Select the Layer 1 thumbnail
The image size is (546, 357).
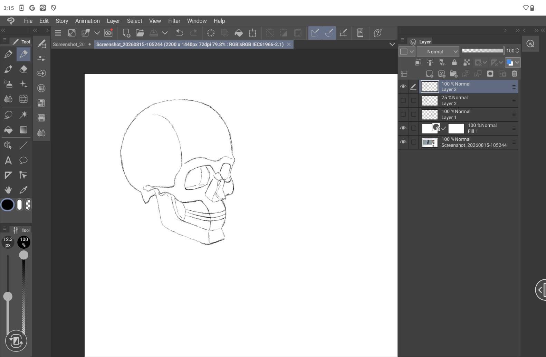click(430, 114)
